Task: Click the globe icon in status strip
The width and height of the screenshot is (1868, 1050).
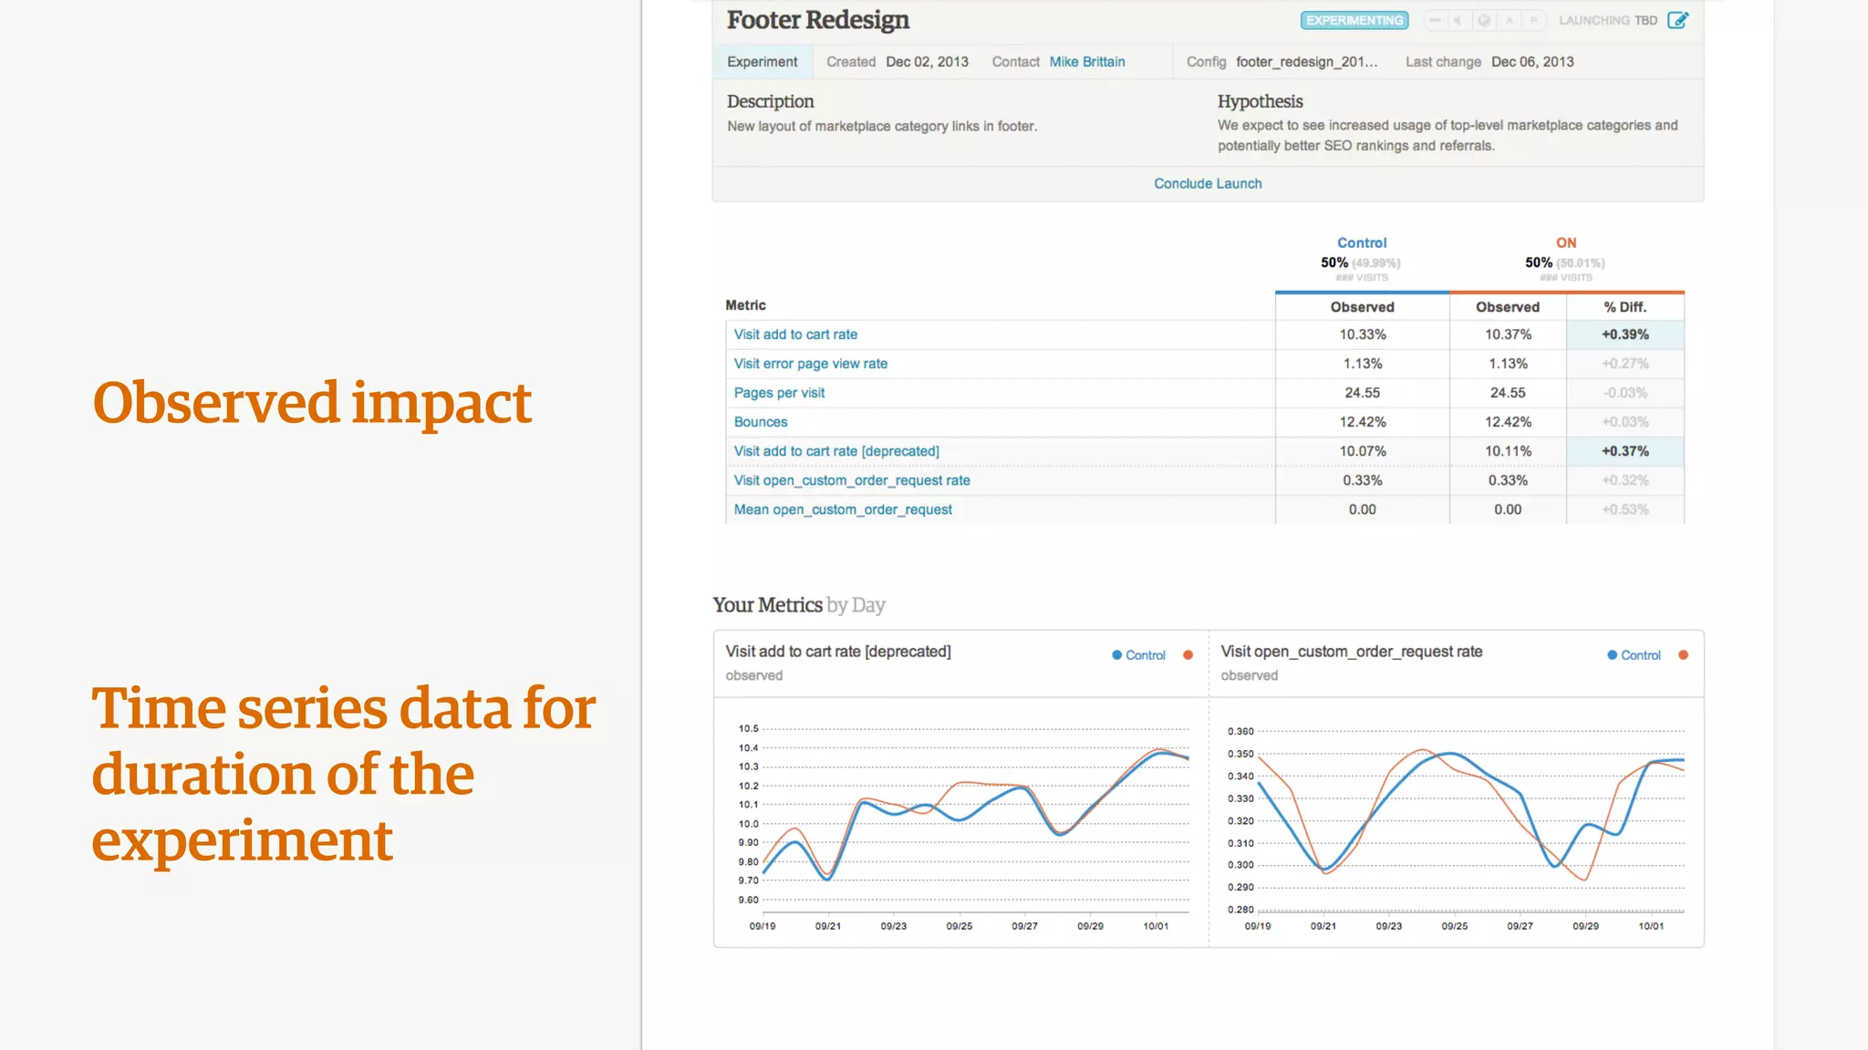Action: [x=1484, y=20]
